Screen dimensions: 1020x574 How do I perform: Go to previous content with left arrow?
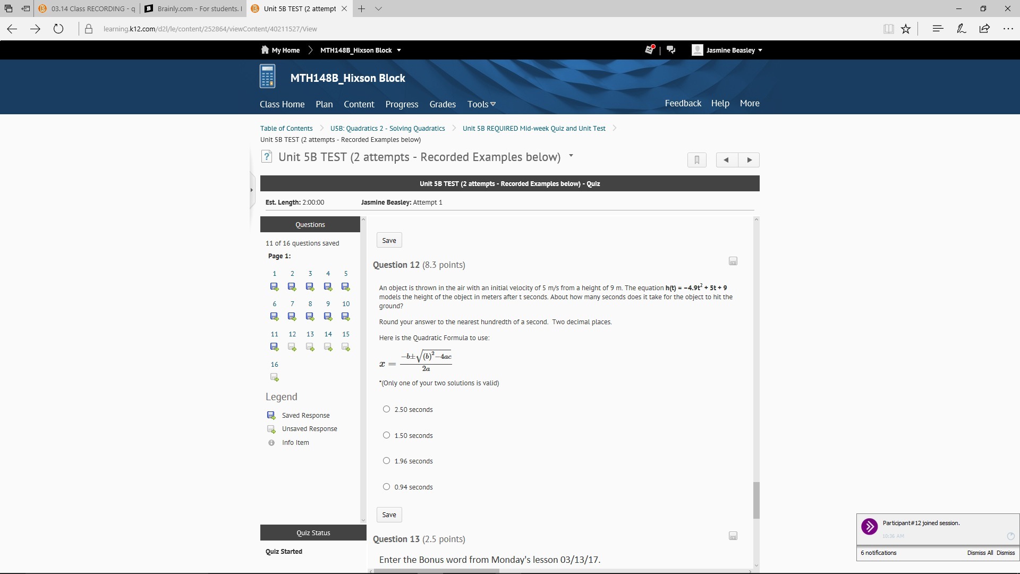(x=726, y=160)
